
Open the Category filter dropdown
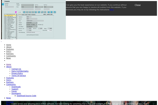click(27, 5)
